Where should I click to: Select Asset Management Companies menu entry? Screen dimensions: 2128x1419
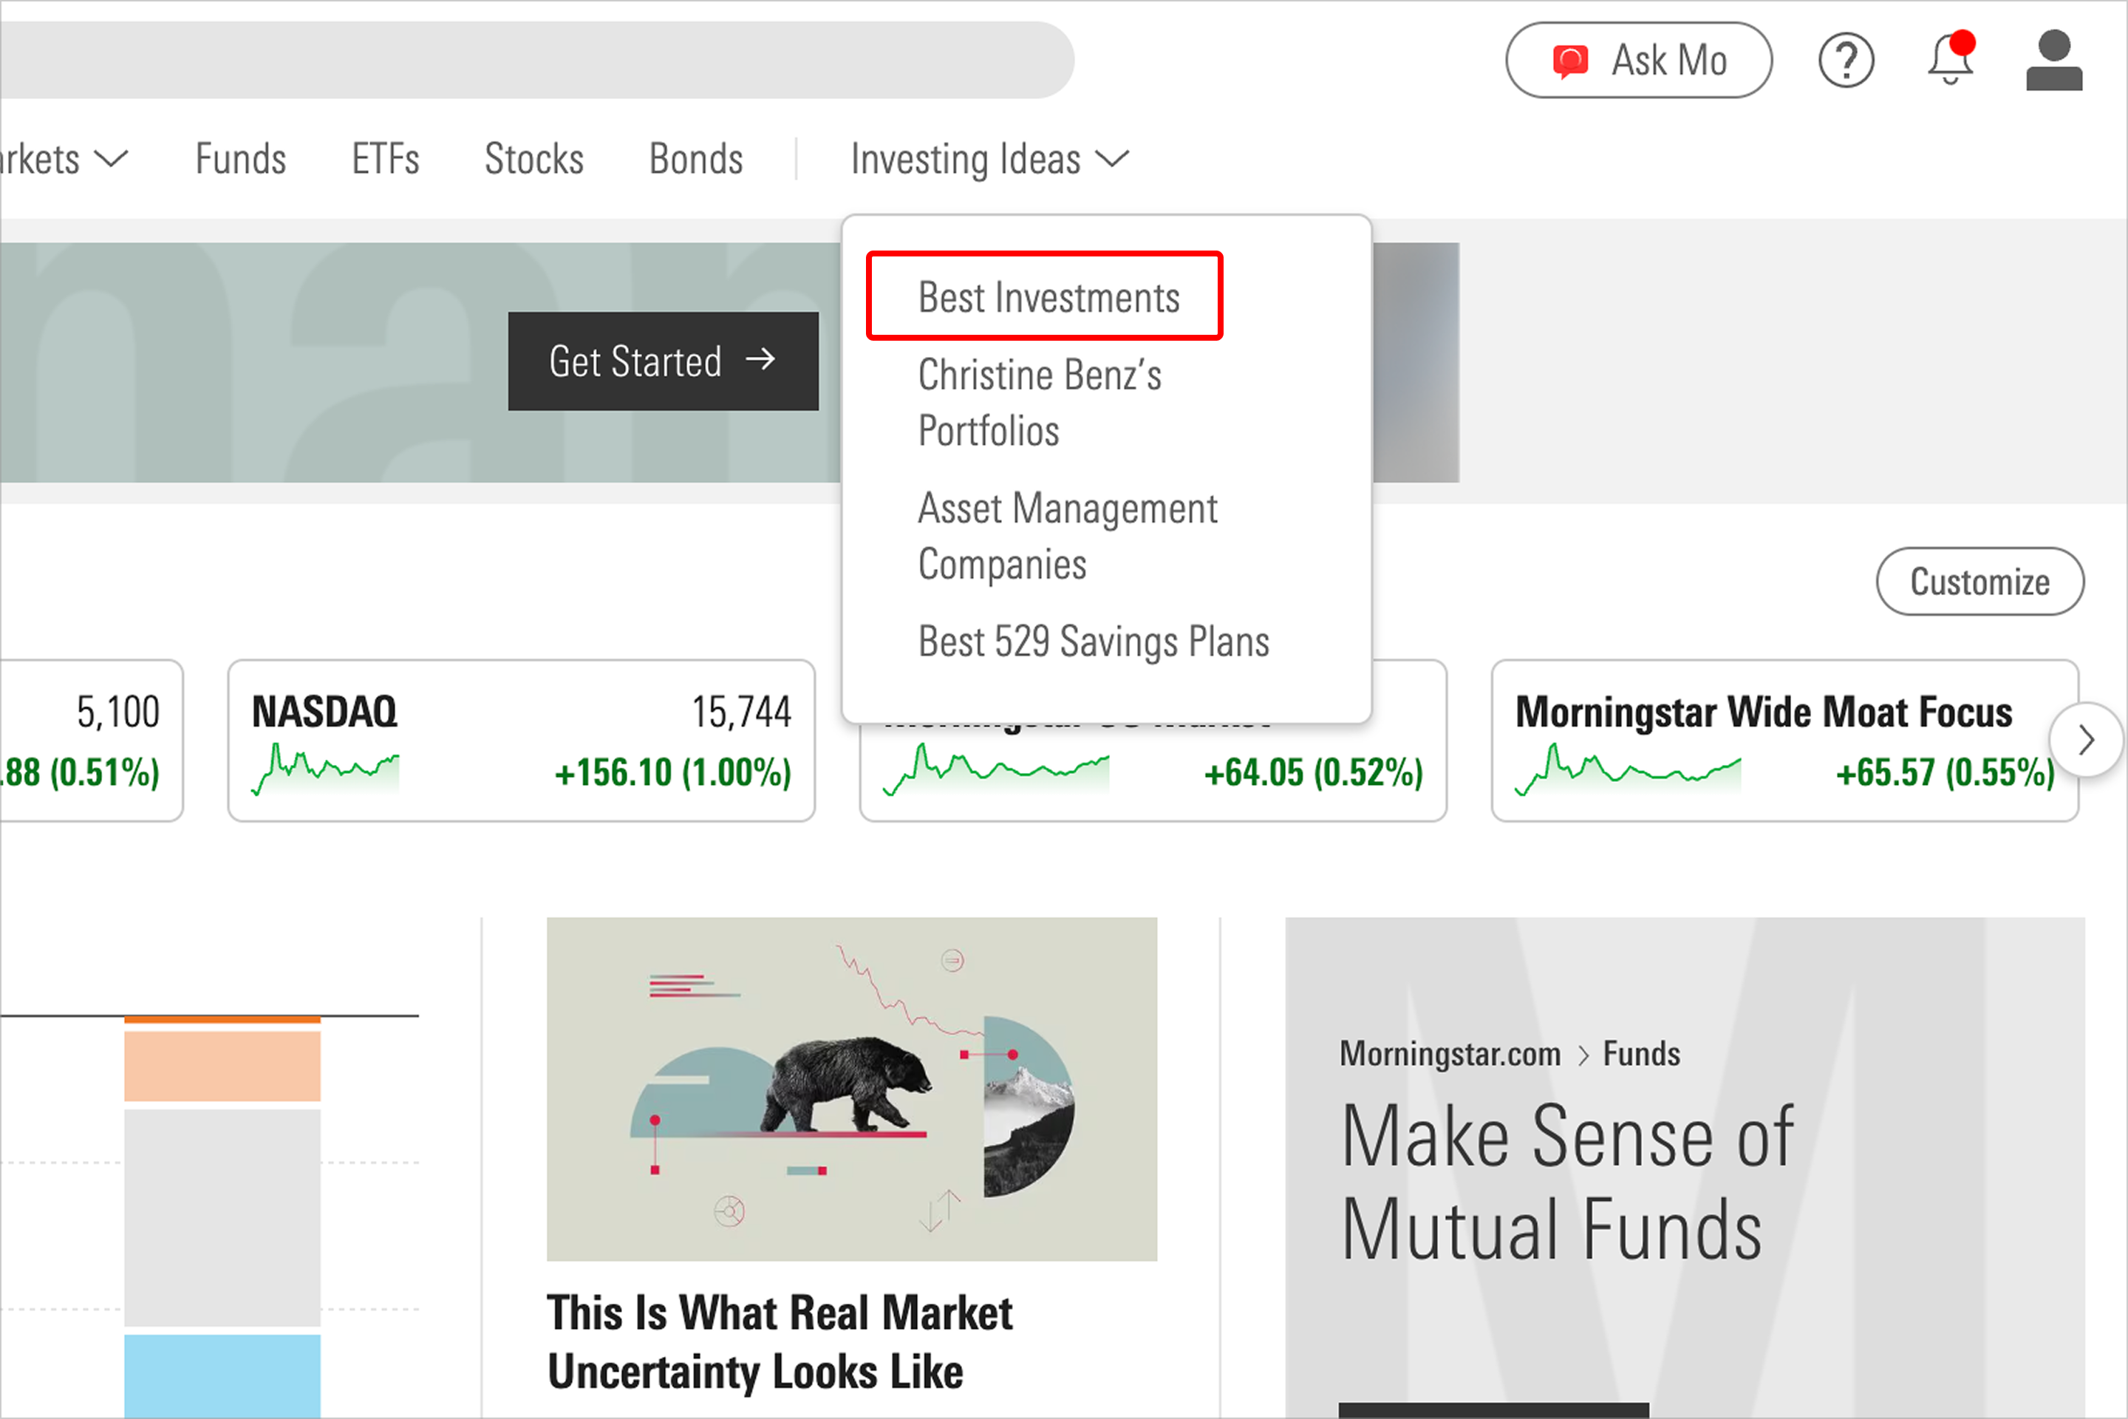click(1068, 536)
